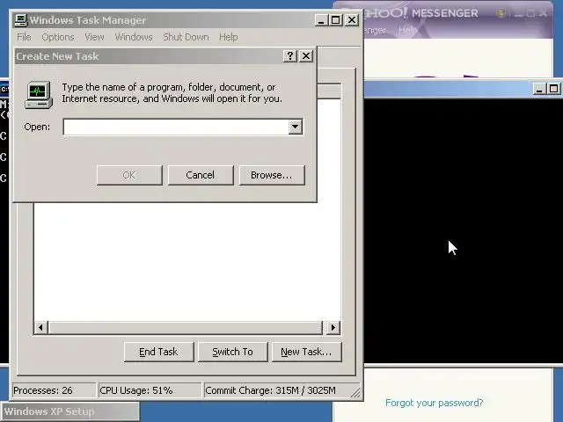Click the OK button in Create New Task

tap(129, 175)
